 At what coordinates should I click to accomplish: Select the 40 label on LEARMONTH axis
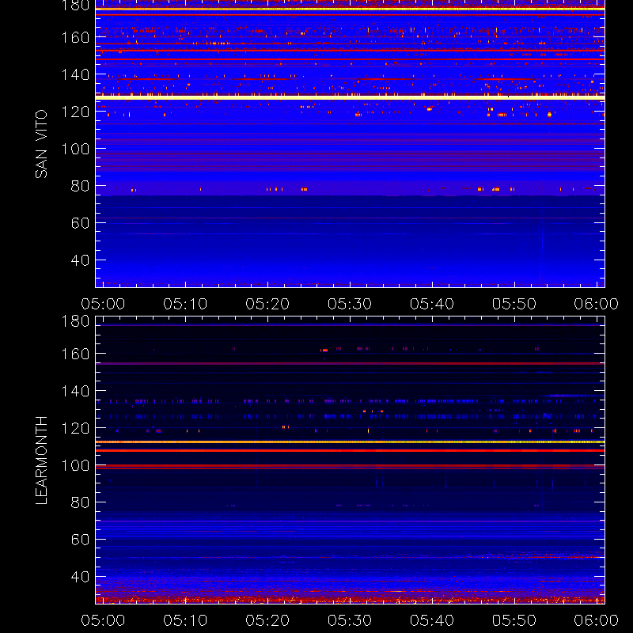click(80, 577)
